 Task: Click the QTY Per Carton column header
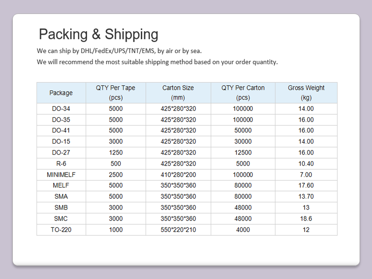tap(243, 93)
